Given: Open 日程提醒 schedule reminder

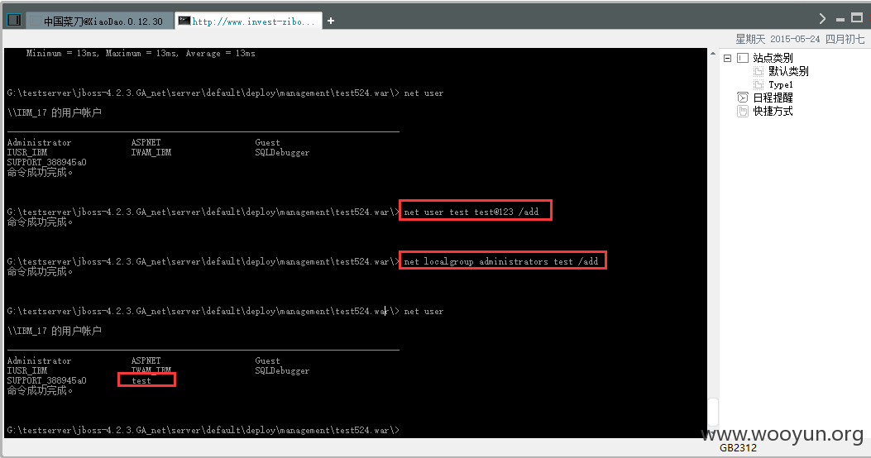Looking at the screenshot, I should click(773, 98).
